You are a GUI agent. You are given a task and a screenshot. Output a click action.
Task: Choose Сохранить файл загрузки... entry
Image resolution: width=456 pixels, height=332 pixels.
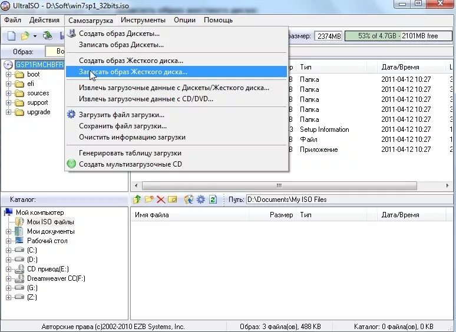click(176, 126)
